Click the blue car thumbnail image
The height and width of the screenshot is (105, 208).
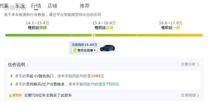click(107, 48)
